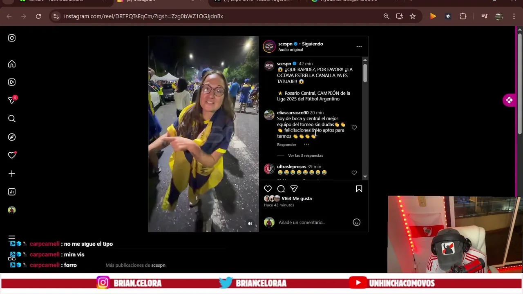Screen dimensions: 523x294
Task: Open eliascarrasco90 profile
Action: point(293,113)
